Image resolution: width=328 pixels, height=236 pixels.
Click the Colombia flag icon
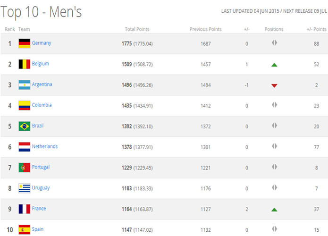(x=24, y=106)
